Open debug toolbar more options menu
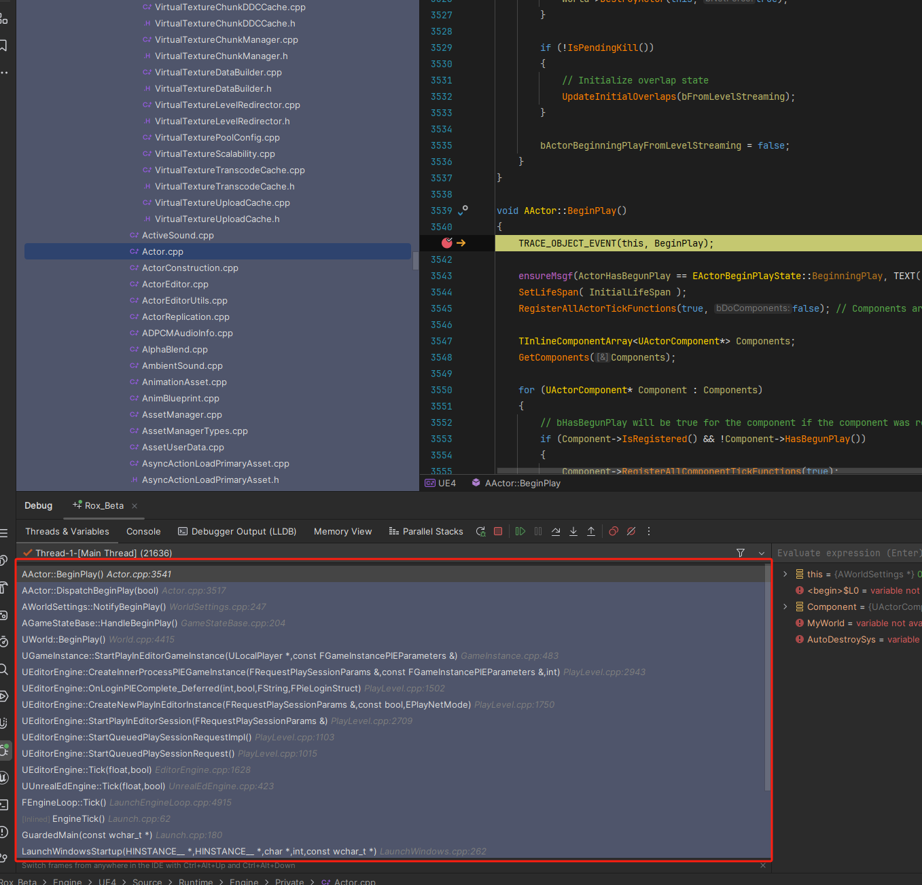 pos(649,531)
